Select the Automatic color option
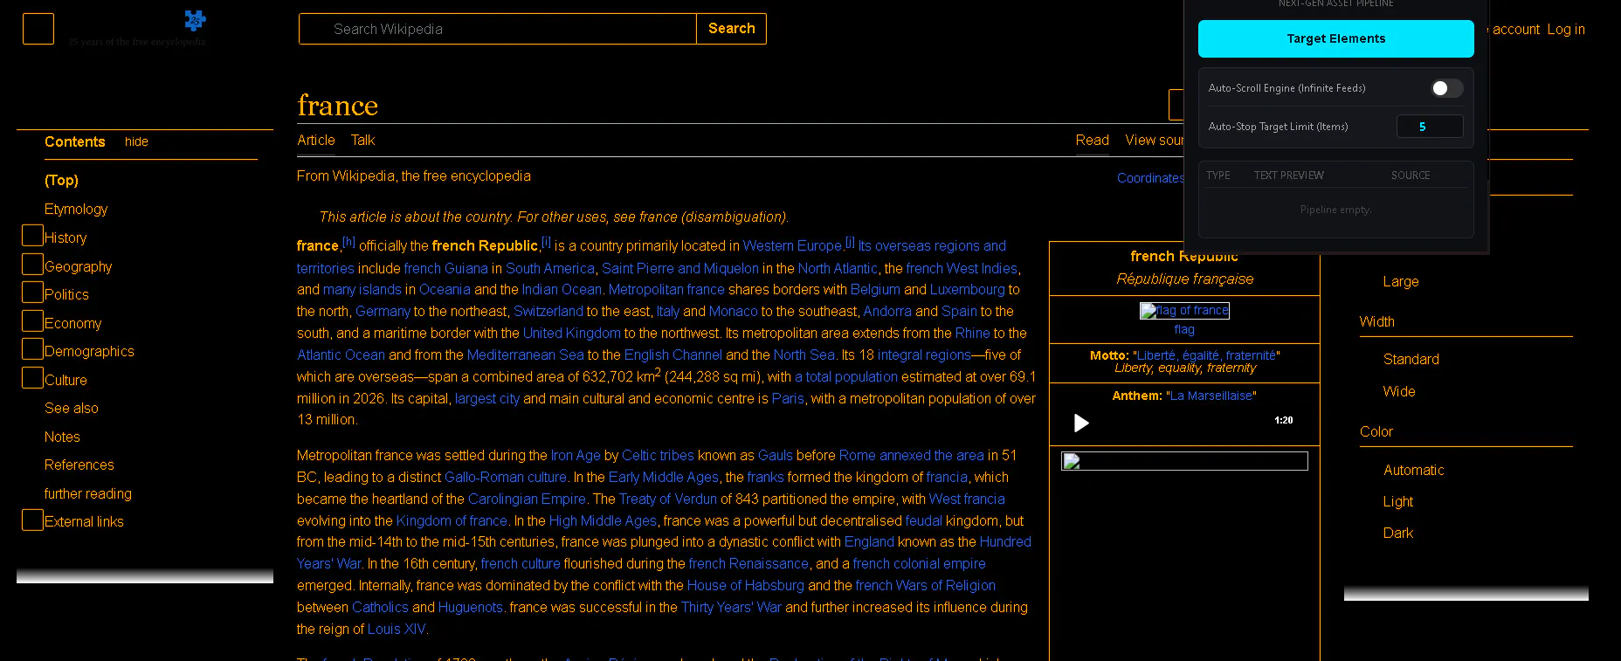Screen dimensions: 1621x661 coord(1414,470)
